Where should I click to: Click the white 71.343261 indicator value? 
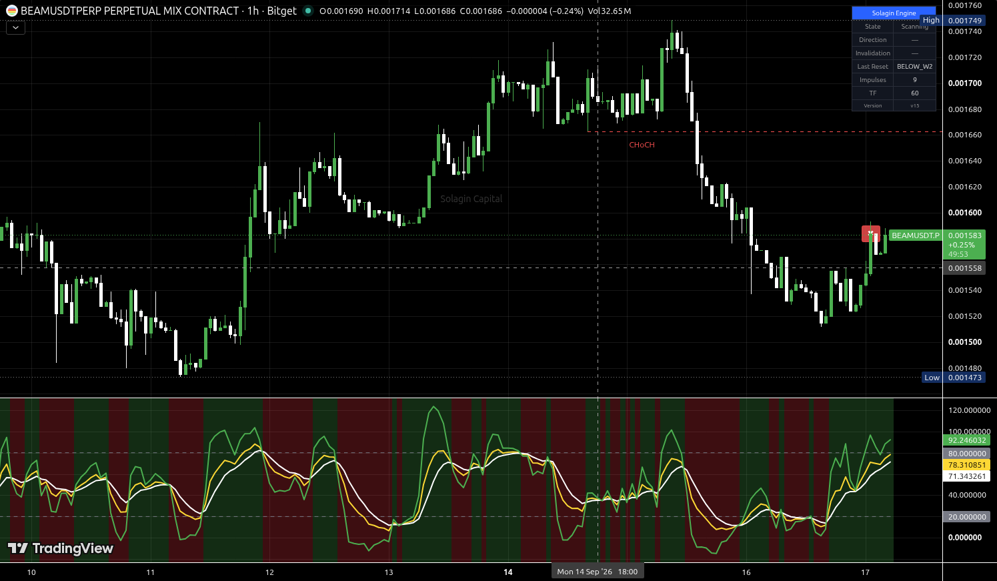[x=966, y=476]
